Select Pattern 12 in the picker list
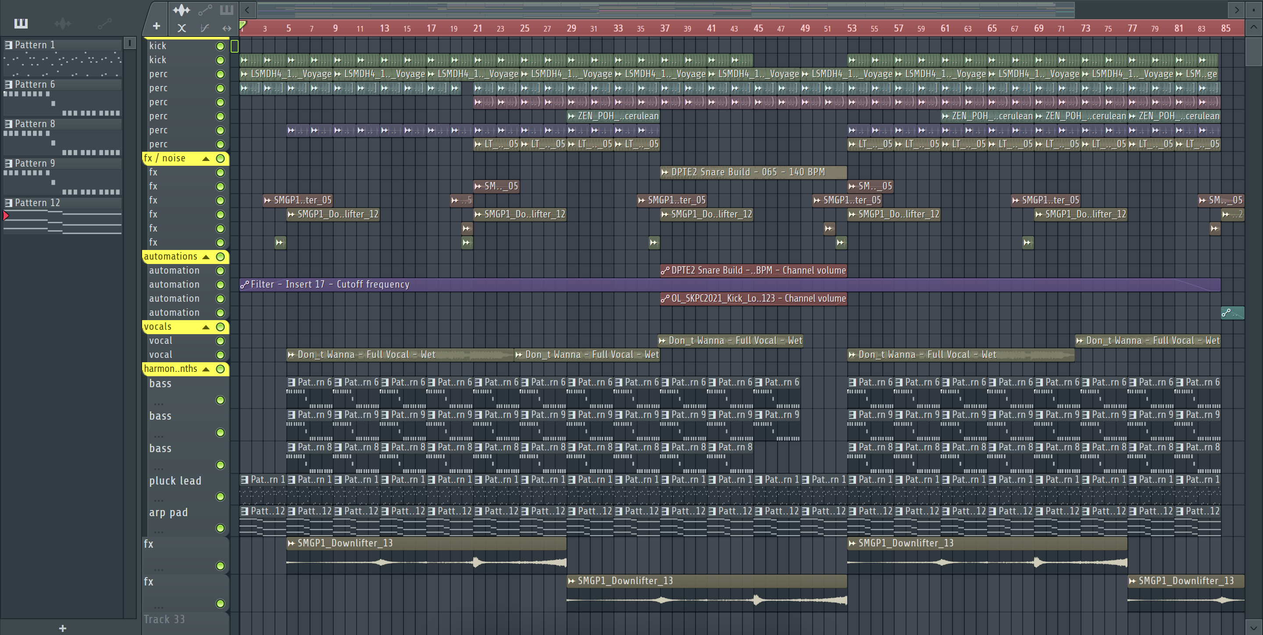1263x635 pixels. point(63,203)
